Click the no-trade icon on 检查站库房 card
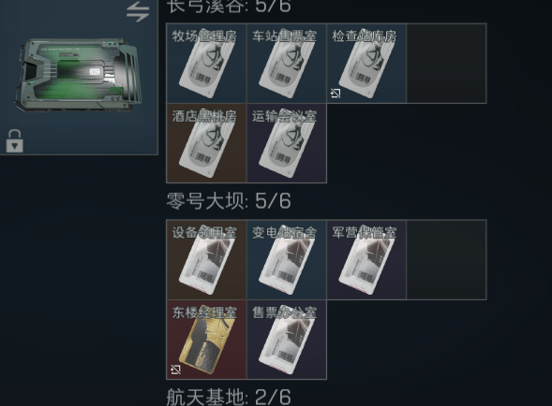This screenshot has height=406, width=552. 336,94
